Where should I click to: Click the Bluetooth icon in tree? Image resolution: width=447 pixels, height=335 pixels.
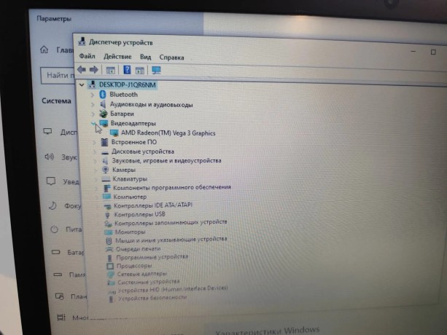click(103, 94)
